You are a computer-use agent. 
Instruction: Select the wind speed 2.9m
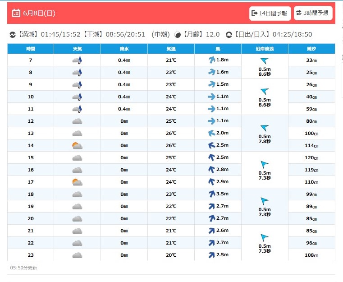point(222,181)
